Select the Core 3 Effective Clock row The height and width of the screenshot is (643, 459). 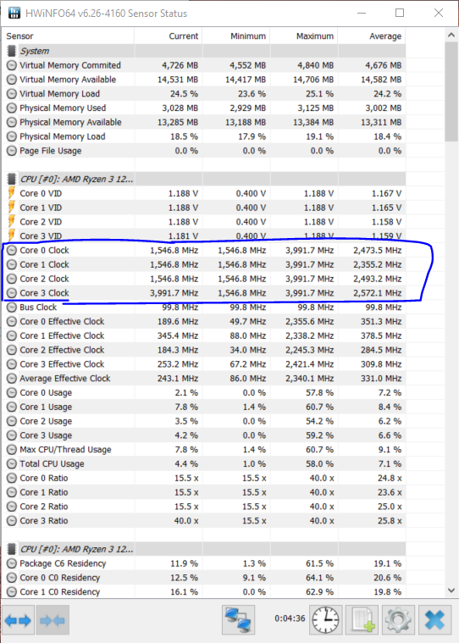point(204,364)
